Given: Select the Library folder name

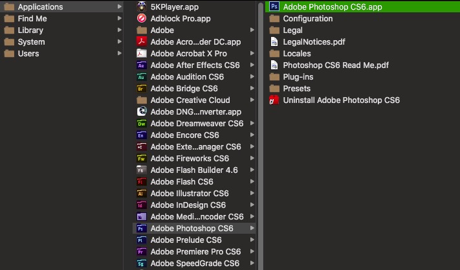Looking at the screenshot, I should (30, 30).
